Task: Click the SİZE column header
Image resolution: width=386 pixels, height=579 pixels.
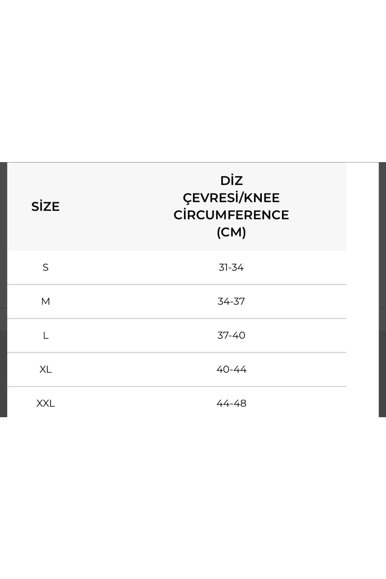Action: (x=45, y=207)
